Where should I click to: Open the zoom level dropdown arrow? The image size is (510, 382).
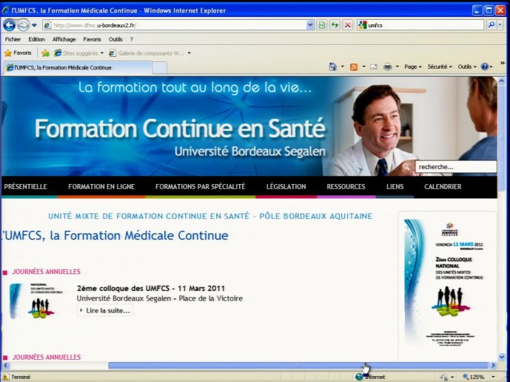pos(493,377)
